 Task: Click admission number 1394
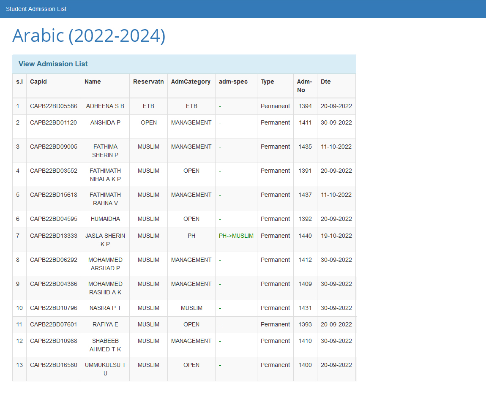305,106
